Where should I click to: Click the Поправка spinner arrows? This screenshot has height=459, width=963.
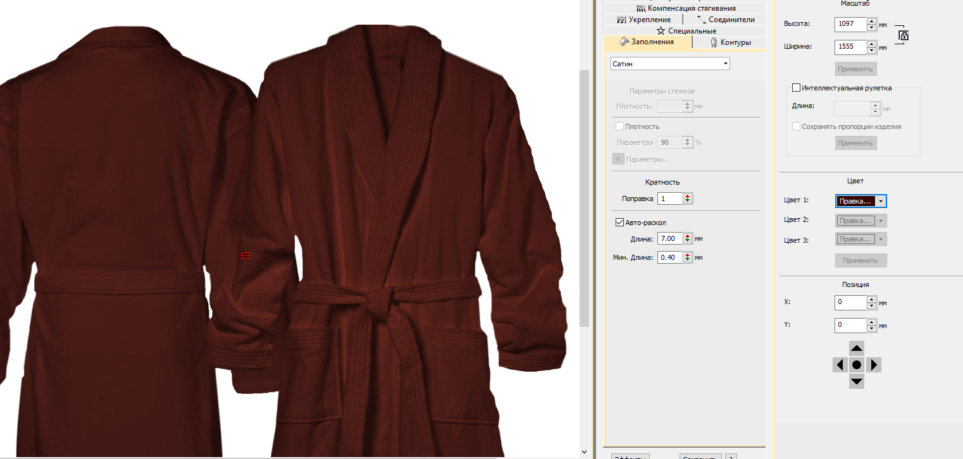click(x=688, y=199)
